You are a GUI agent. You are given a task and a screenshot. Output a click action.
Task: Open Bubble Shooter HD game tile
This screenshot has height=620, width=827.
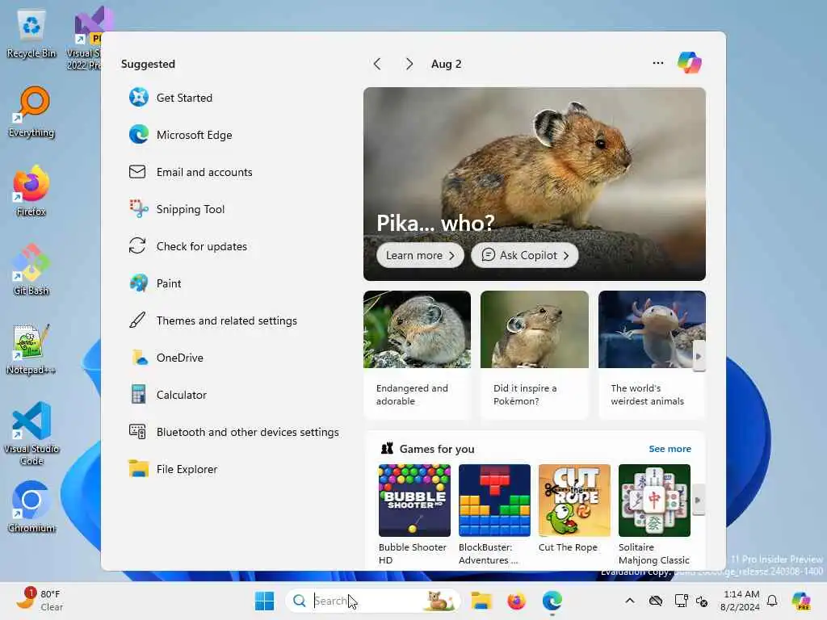[x=414, y=514]
